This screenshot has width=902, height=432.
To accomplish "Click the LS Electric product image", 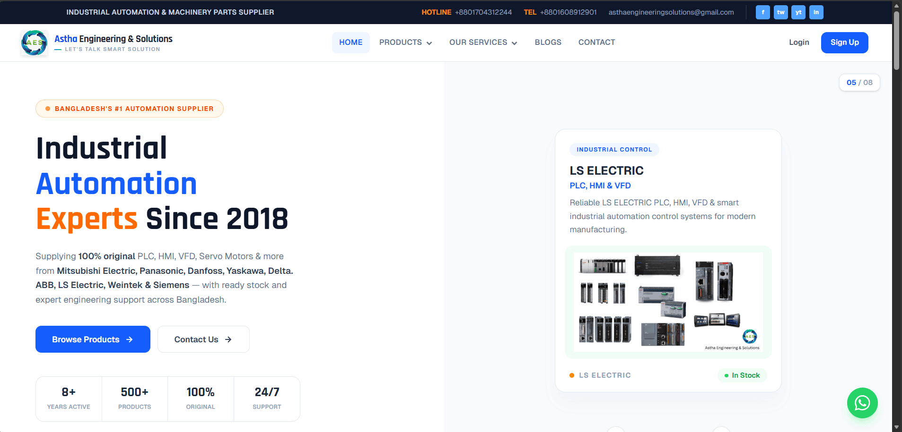I will (x=668, y=302).
